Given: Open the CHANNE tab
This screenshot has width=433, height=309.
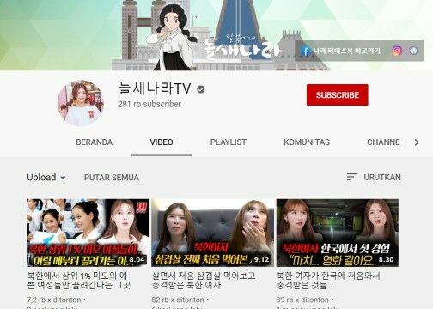Looking at the screenshot, I should [383, 142].
